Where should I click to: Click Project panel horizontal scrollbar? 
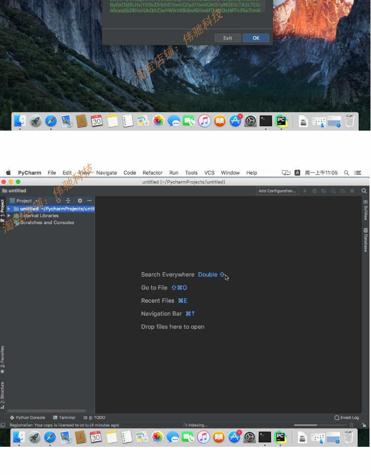[46, 411]
